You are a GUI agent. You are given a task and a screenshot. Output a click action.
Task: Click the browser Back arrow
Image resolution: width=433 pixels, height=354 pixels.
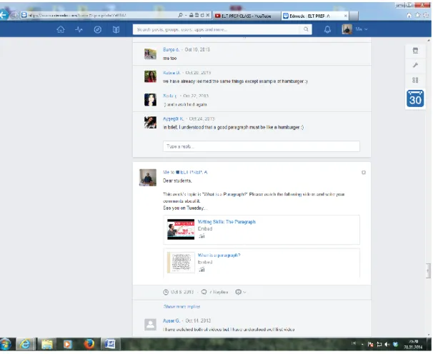coord(4,15)
